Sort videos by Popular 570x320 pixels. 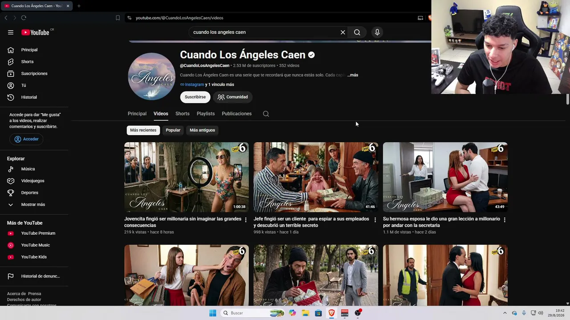(173, 130)
